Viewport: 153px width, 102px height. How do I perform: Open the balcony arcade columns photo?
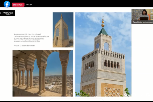click(43, 73)
